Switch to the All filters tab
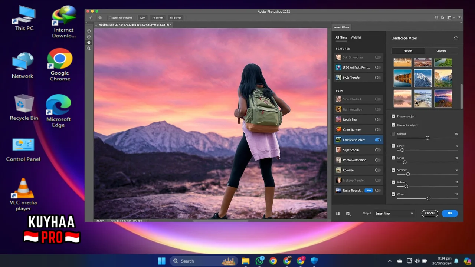This screenshot has height=267, width=475. [341, 37]
